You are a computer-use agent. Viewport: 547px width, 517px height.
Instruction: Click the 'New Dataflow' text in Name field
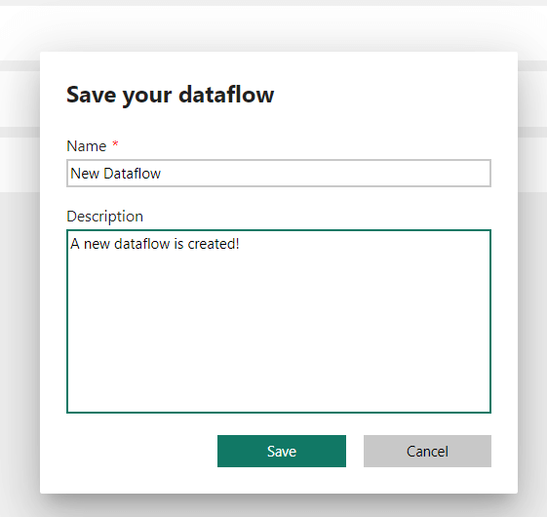click(x=115, y=174)
